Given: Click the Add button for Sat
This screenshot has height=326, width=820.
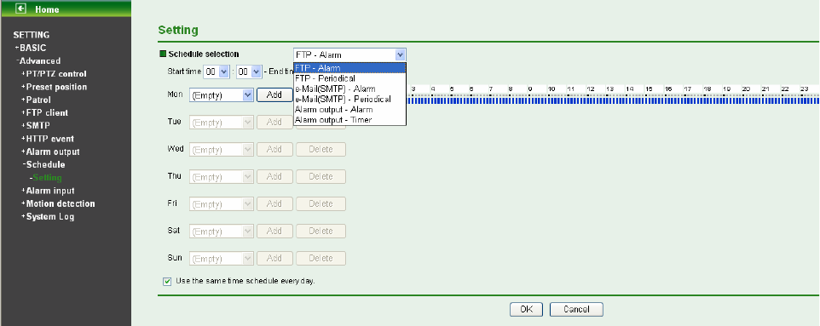Looking at the screenshot, I should (x=274, y=231).
